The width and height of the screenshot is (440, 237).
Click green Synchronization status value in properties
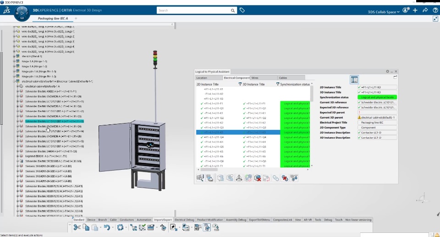pyautogui.click(x=377, y=97)
